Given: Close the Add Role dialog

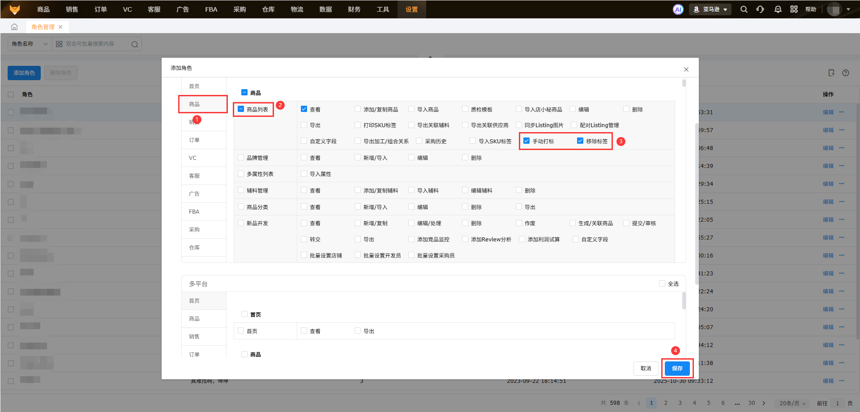Looking at the screenshot, I should click(x=686, y=69).
